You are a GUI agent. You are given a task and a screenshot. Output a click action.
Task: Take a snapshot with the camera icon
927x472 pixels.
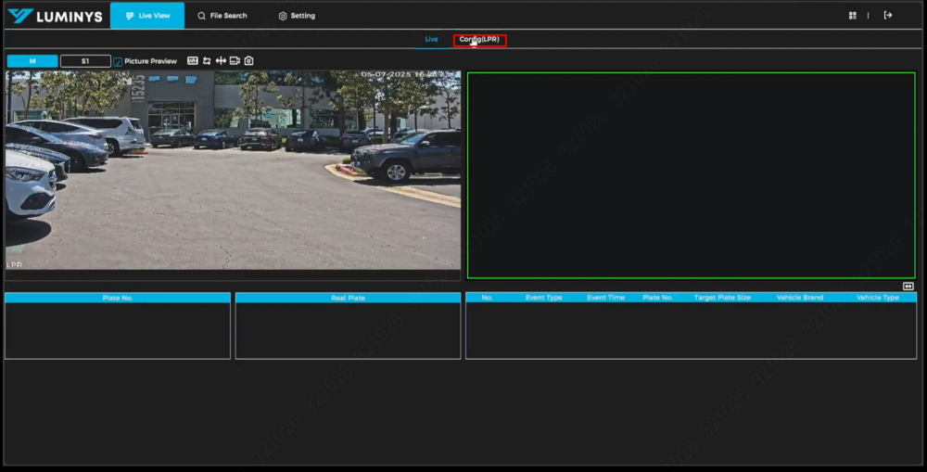coord(248,61)
